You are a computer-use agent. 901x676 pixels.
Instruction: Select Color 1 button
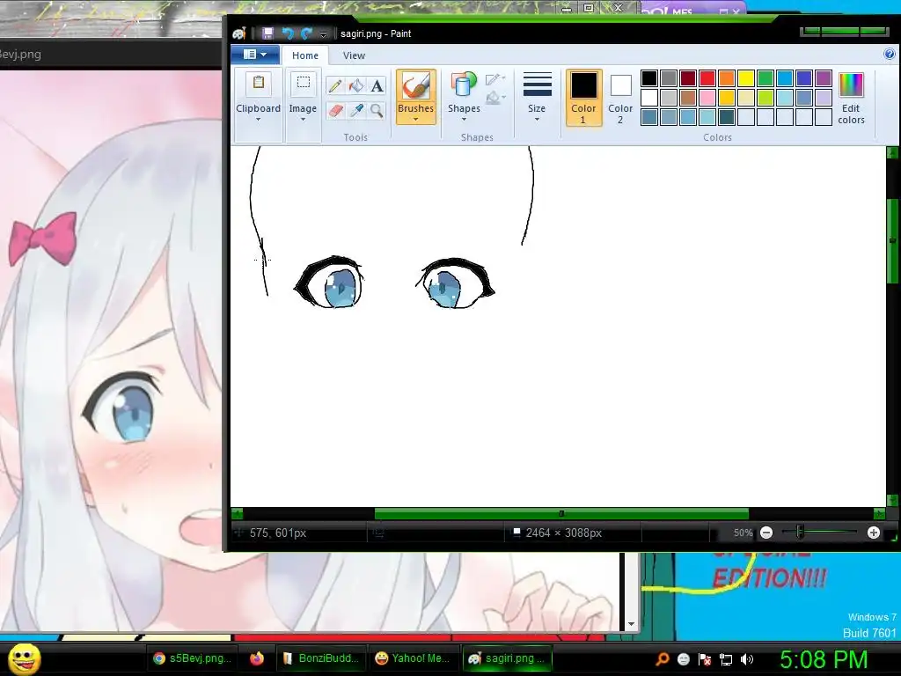click(583, 98)
